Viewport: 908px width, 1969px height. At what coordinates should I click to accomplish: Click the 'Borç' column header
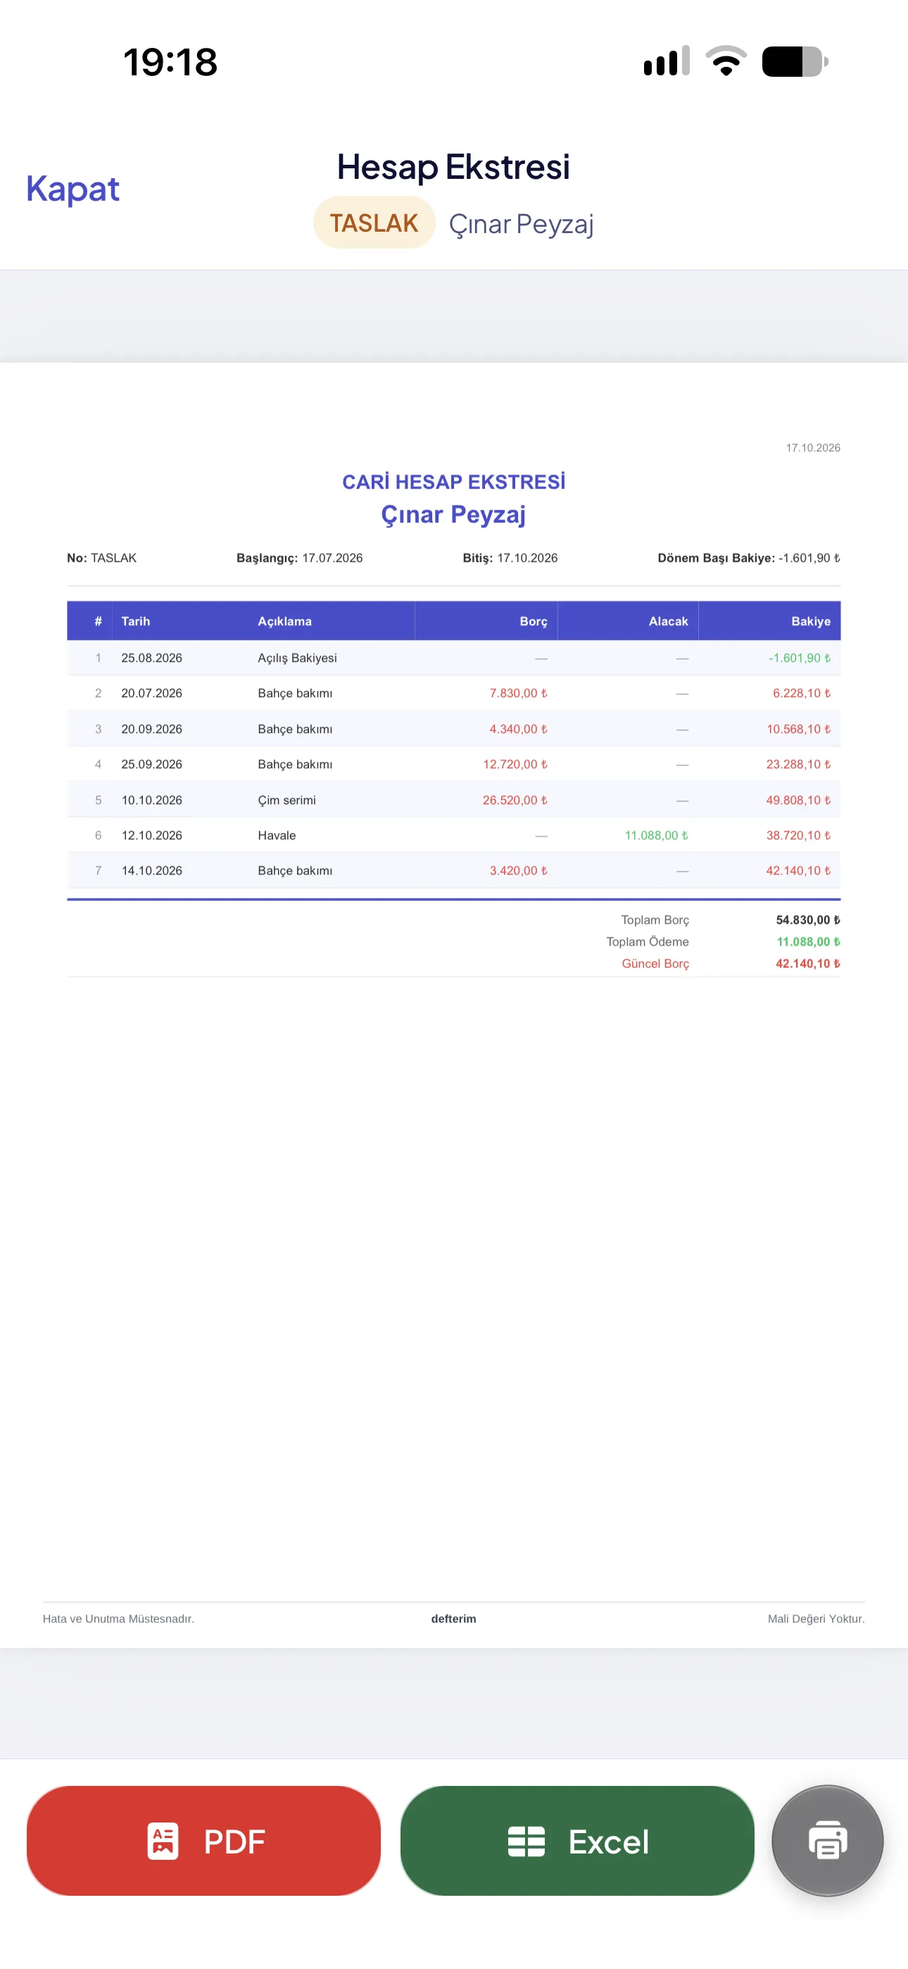(533, 620)
